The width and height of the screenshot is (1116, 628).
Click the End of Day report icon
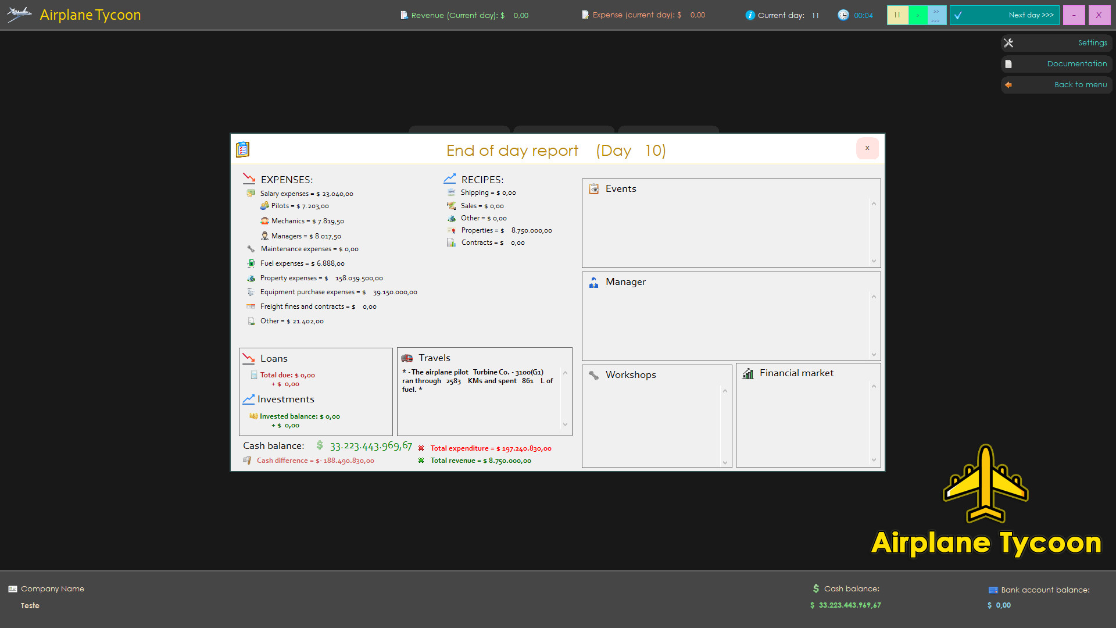(244, 149)
